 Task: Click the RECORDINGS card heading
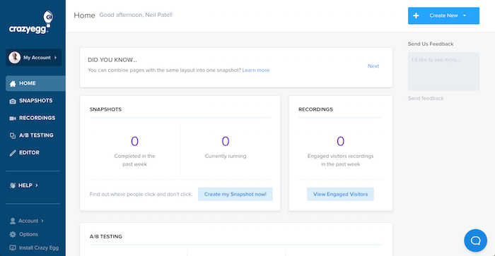click(x=315, y=109)
